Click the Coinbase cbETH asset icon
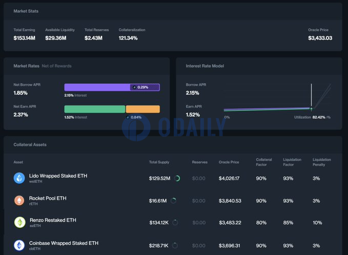This screenshot has width=348, height=255. pos(19,245)
